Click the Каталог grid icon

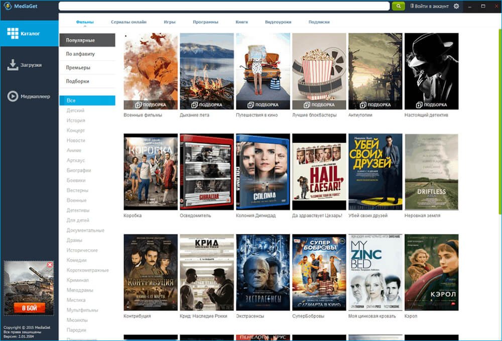coord(13,34)
